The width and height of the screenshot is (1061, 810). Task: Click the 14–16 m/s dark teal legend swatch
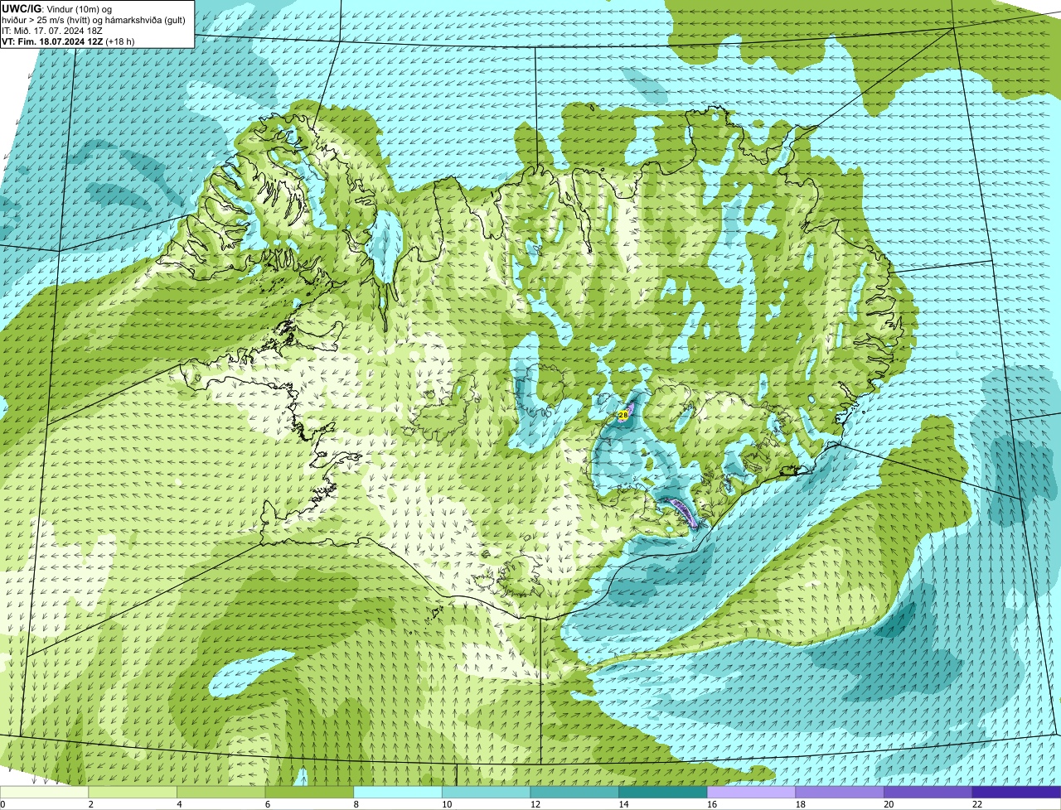point(663,792)
